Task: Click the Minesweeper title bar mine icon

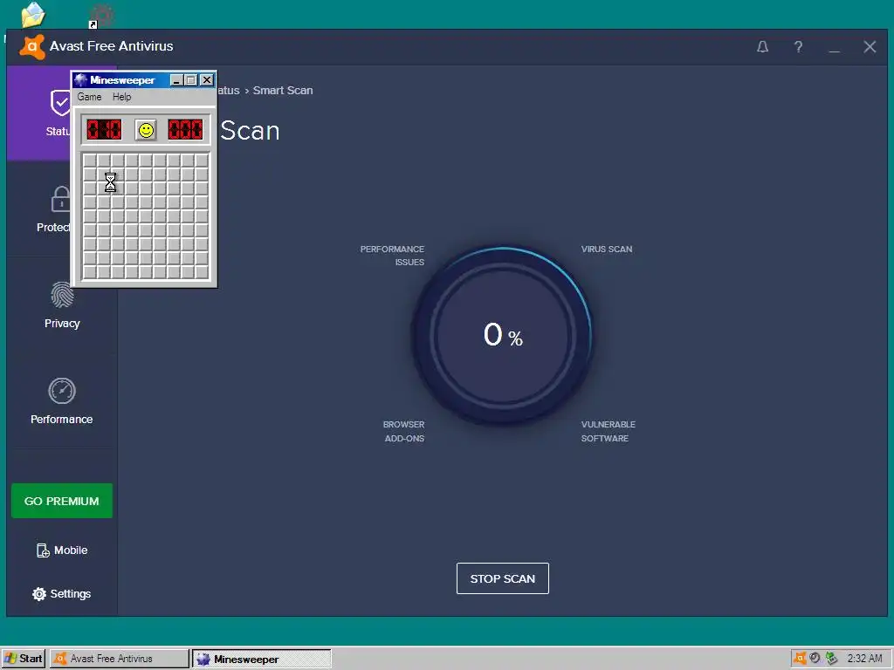Action: point(81,79)
